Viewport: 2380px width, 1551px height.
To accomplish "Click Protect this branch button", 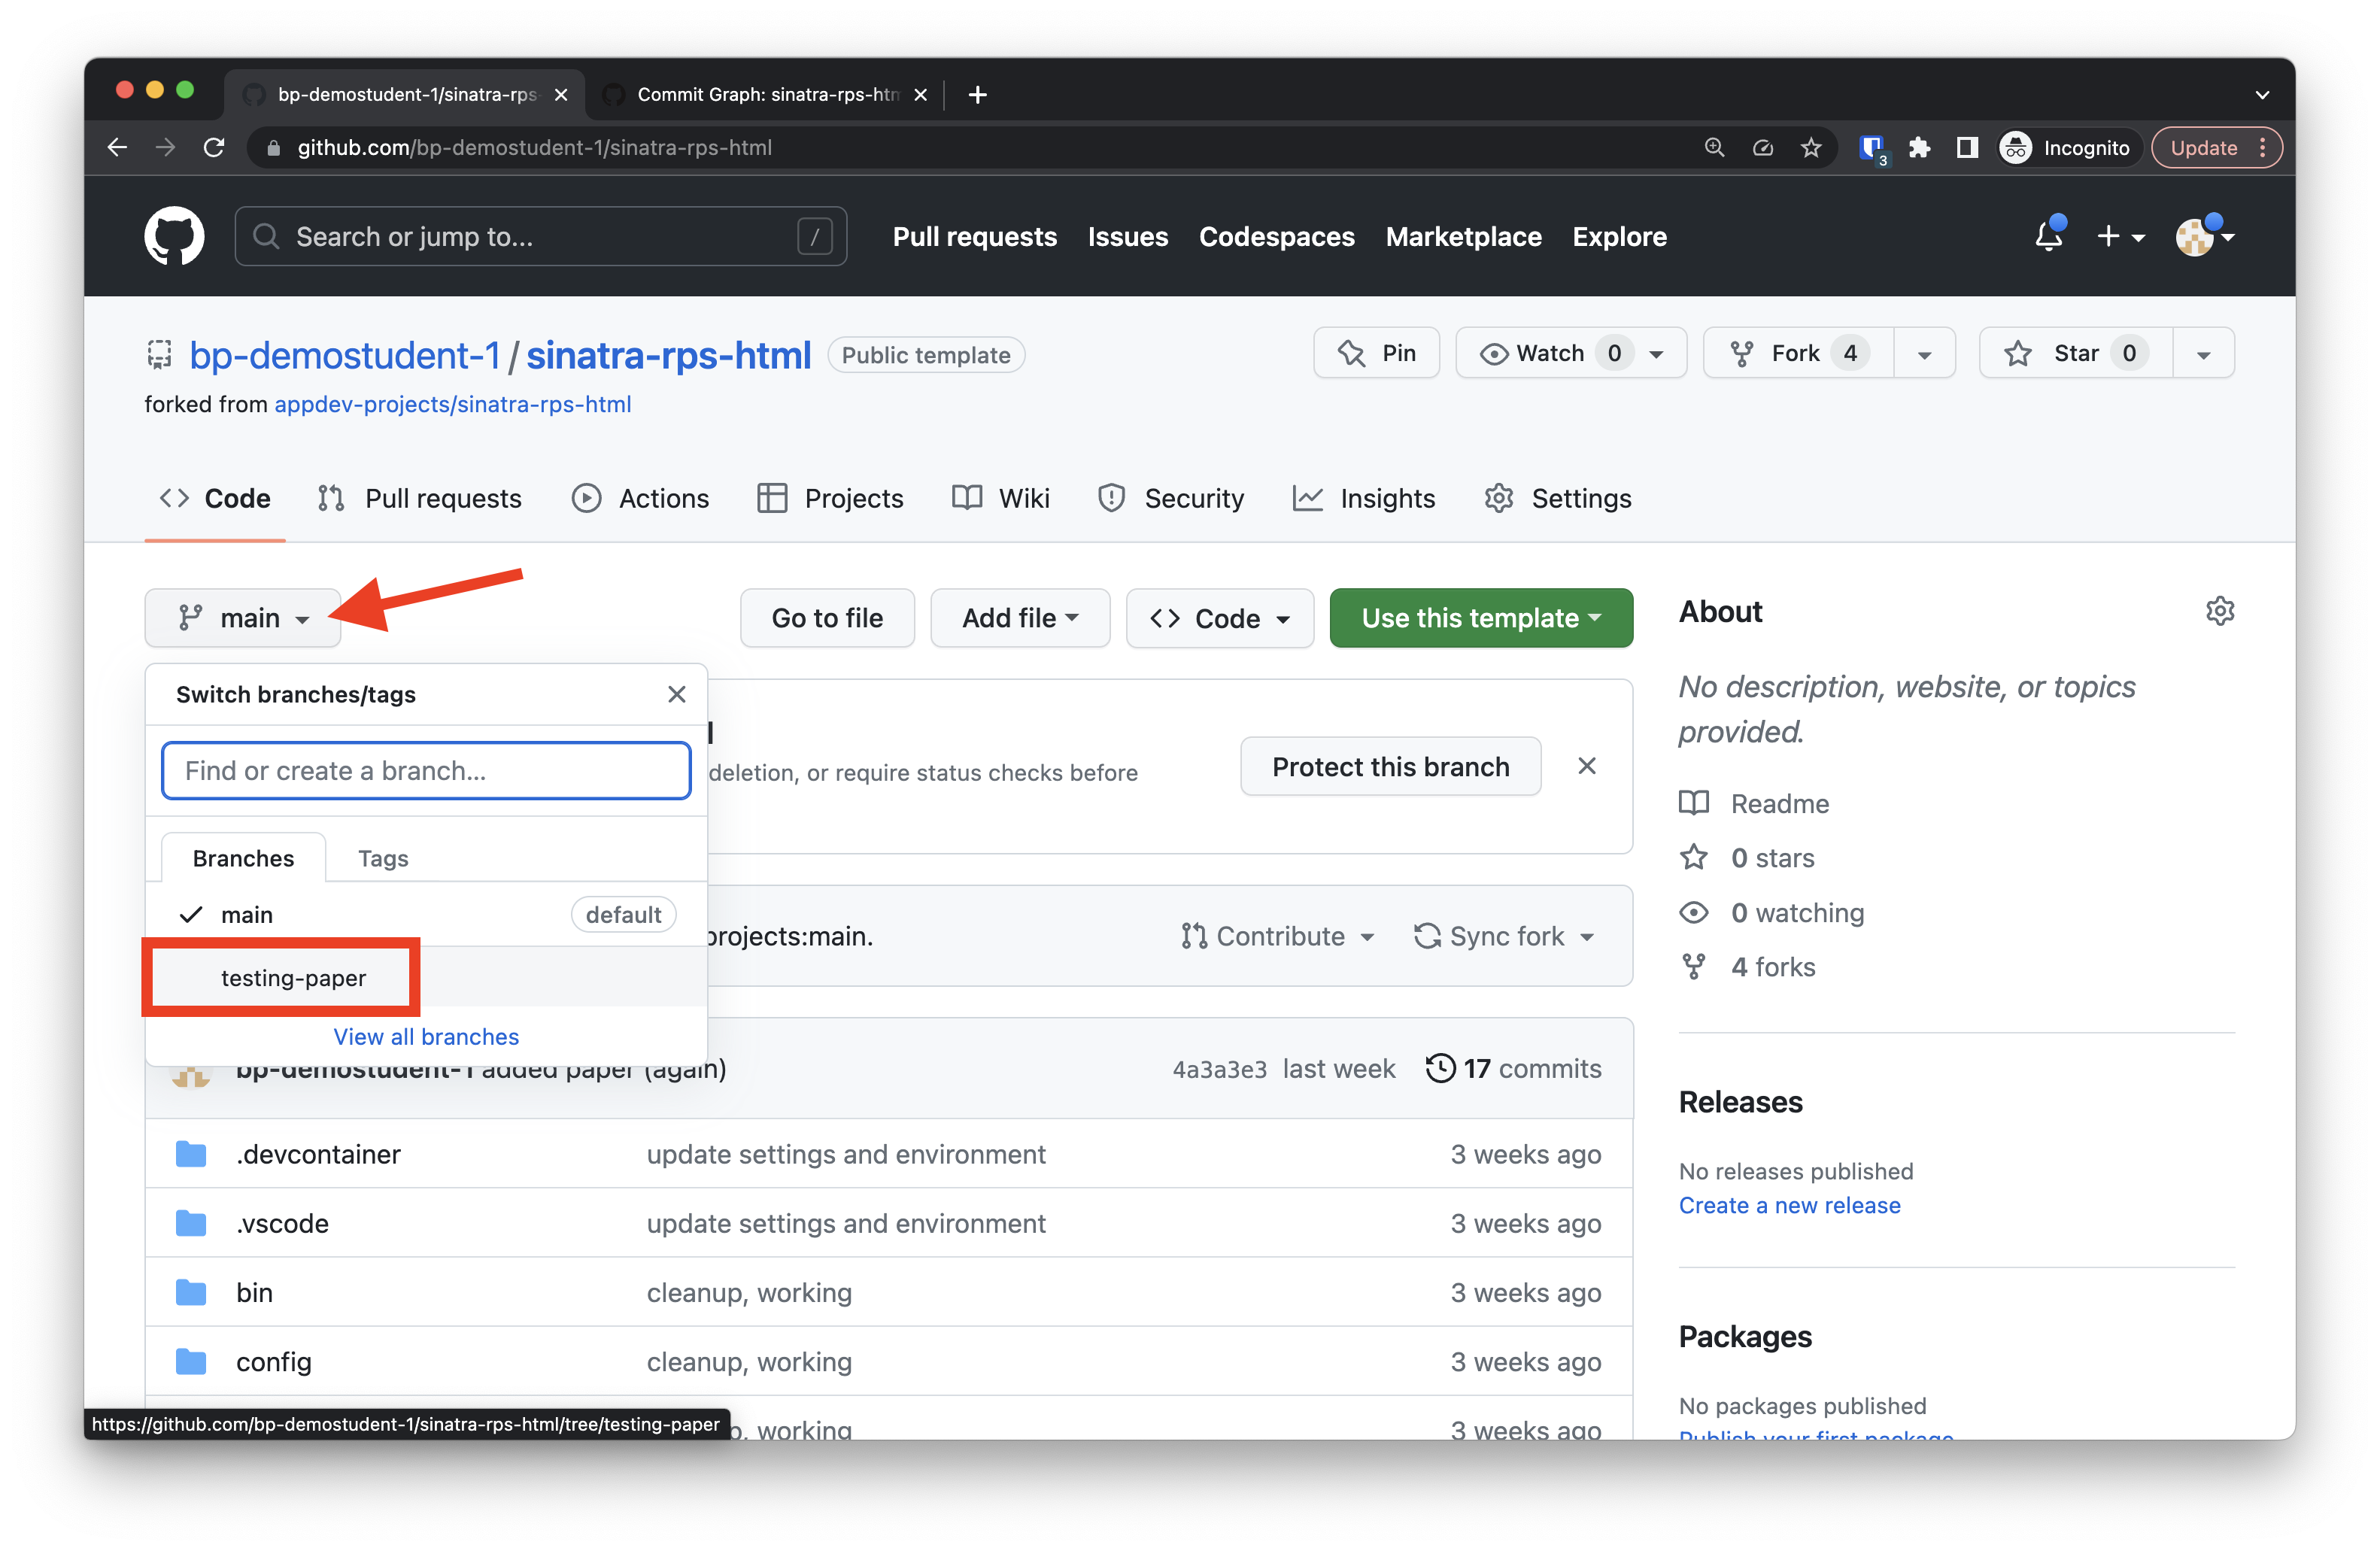I will point(1390,766).
